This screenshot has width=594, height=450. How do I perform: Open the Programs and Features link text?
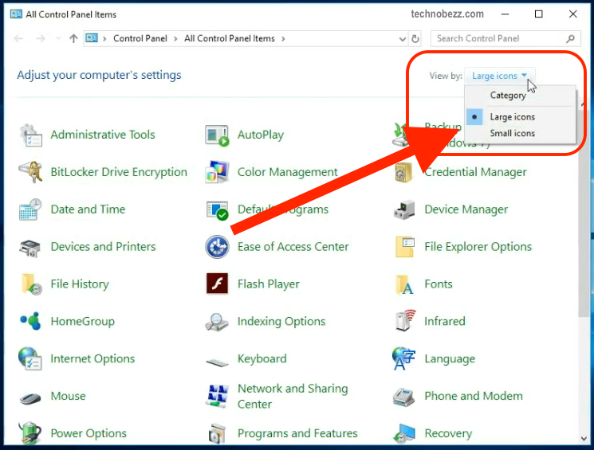297,433
